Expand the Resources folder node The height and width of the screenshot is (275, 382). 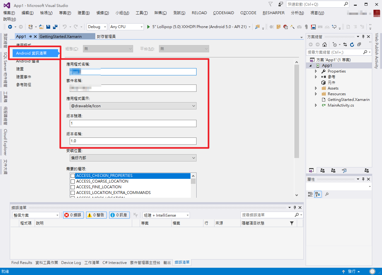316,94
